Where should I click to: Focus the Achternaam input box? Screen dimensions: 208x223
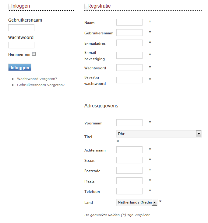pos(129,150)
